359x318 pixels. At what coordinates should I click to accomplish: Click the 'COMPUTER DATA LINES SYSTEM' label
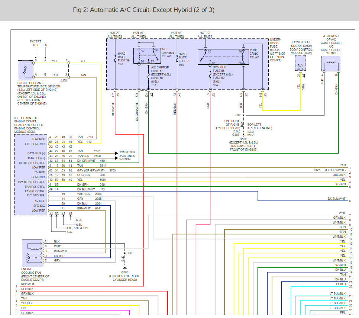(x=127, y=156)
